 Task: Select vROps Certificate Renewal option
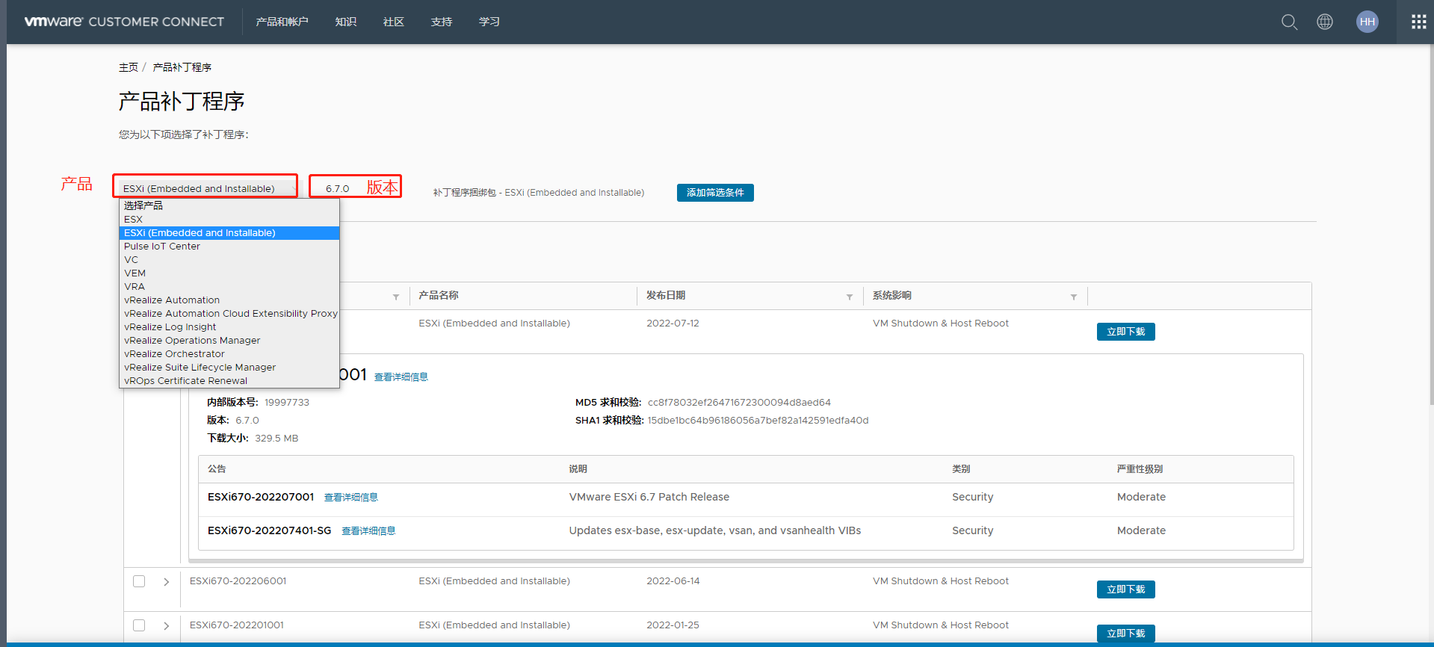[x=229, y=381]
